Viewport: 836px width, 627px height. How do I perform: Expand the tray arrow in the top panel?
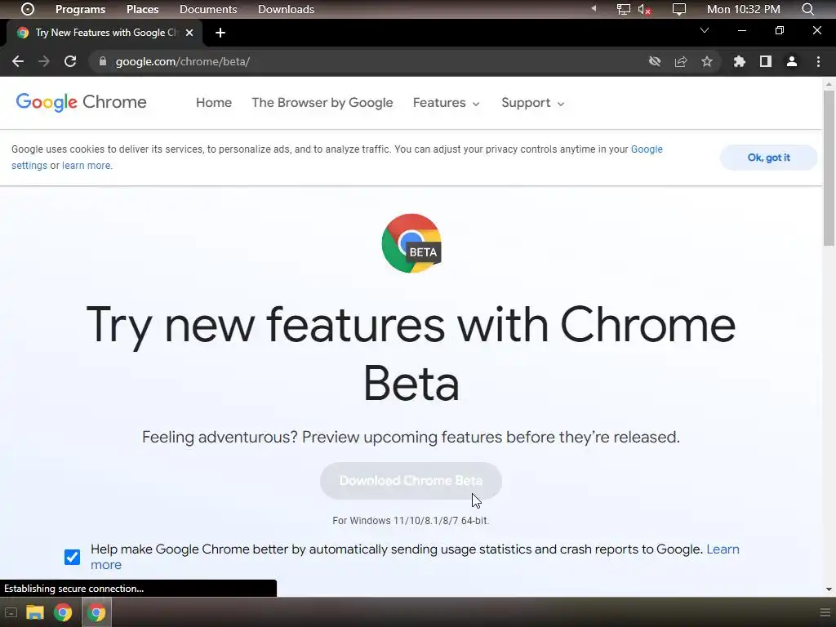coord(594,8)
